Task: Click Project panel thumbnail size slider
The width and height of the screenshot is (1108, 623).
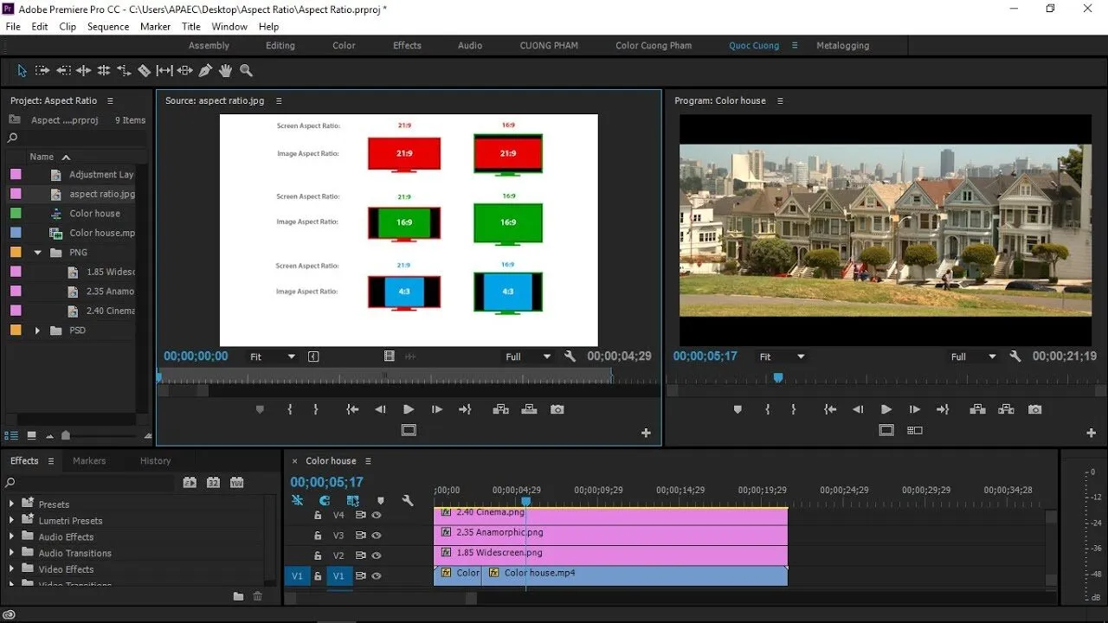Action: coord(66,435)
